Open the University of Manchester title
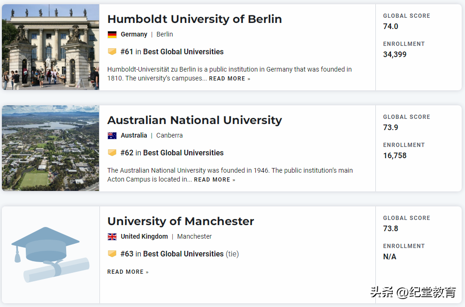465x307 pixels. point(181,221)
